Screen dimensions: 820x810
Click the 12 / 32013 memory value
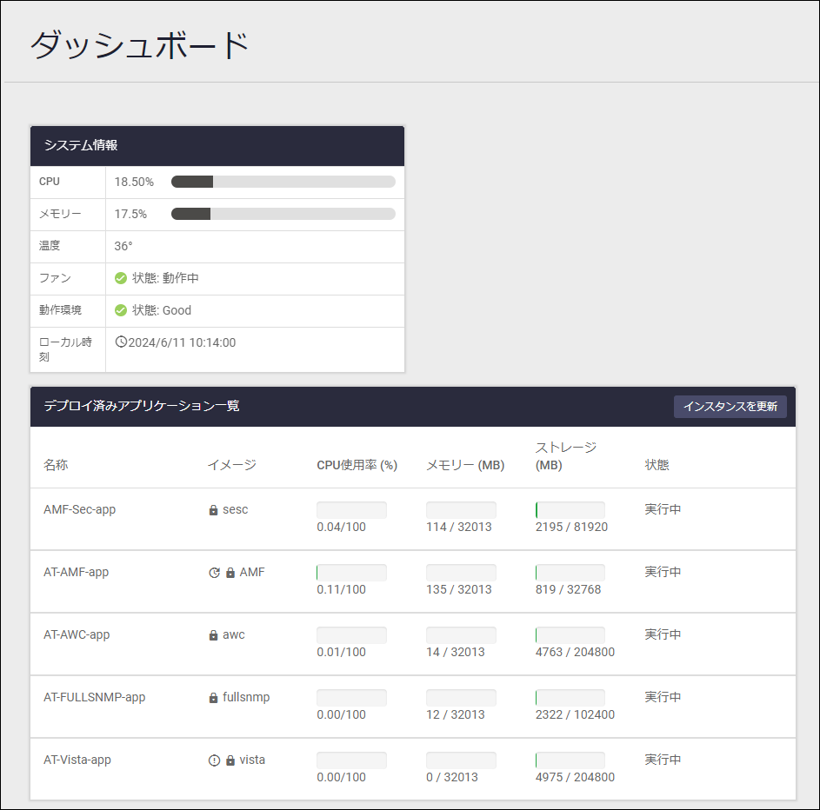[x=456, y=714]
